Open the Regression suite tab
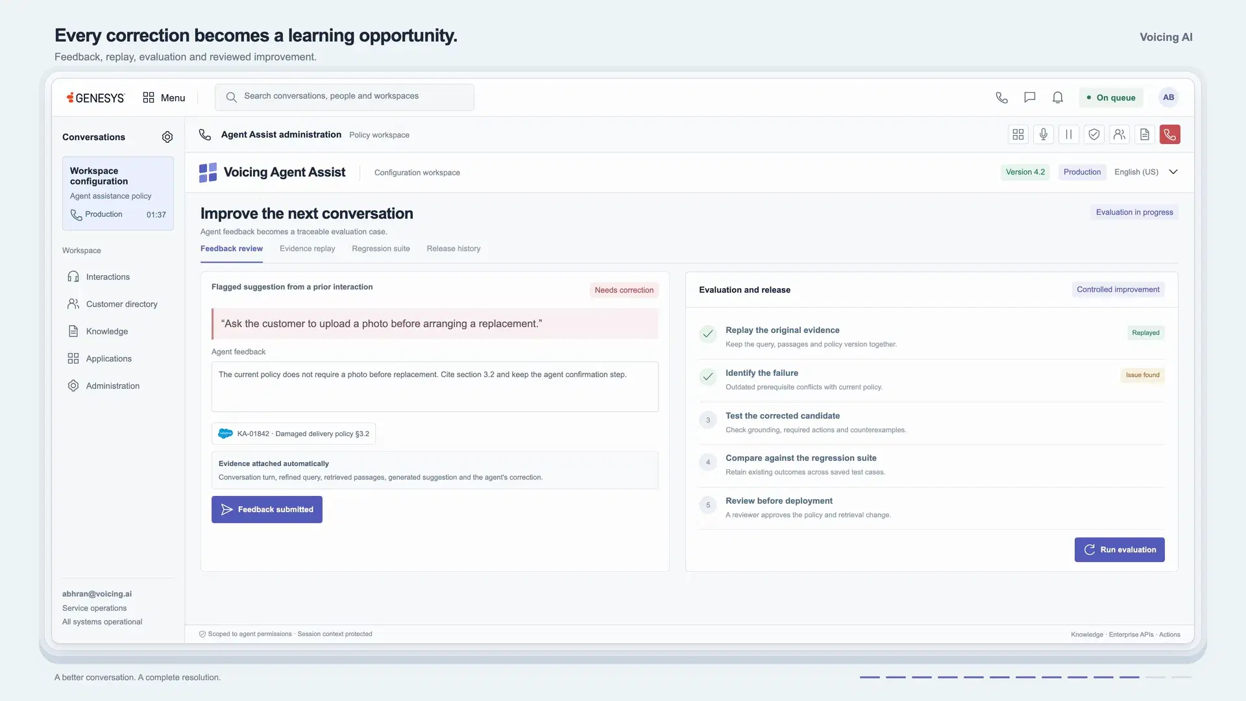 [x=381, y=249]
